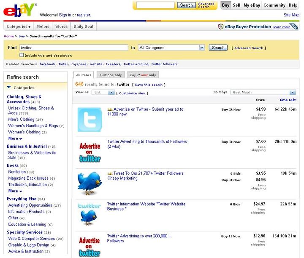304x258 pixels.
Task: Open the blue bird thumbnail for Tweet To Our listing
Action: [90, 183]
